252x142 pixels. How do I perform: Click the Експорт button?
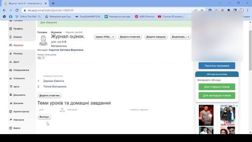44,117
